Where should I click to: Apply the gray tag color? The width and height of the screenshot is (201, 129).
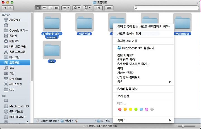point(152,109)
